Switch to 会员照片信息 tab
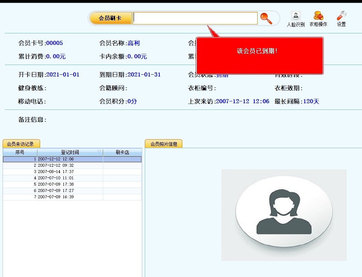The width and height of the screenshot is (362, 277). pyautogui.click(x=163, y=144)
